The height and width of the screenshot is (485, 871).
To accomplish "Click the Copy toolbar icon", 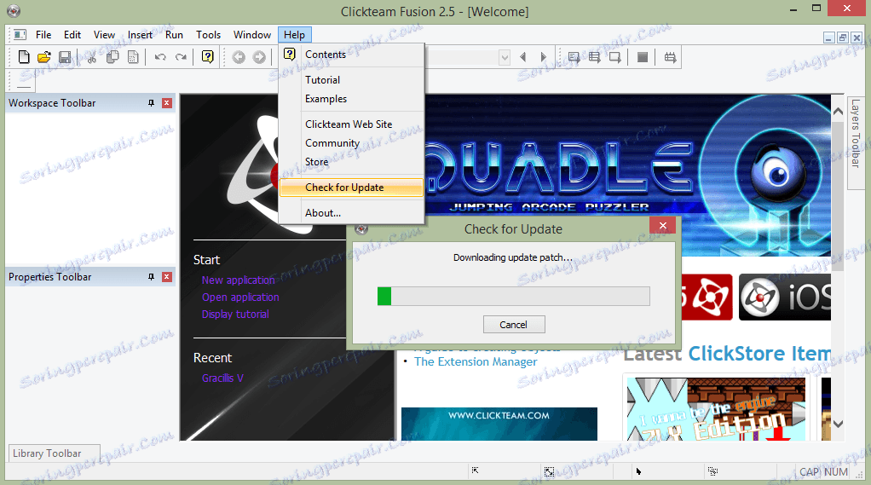I will pos(112,57).
